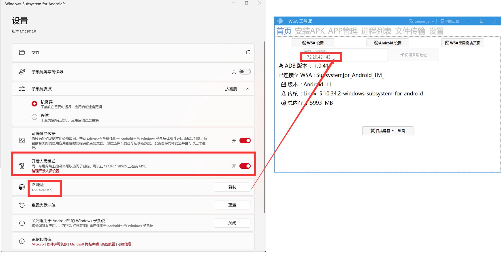The image size is (501, 268).
Task: Toggle the 开发人员模式 switch
Action: pos(245,166)
